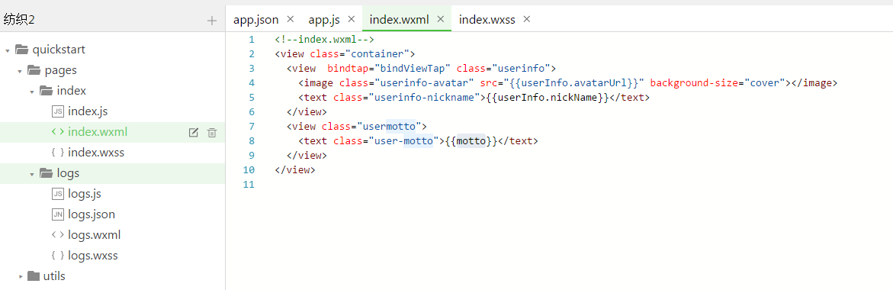Rename index.wxml with the edit icon
Image resolution: width=893 pixels, height=290 pixels.
click(193, 132)
